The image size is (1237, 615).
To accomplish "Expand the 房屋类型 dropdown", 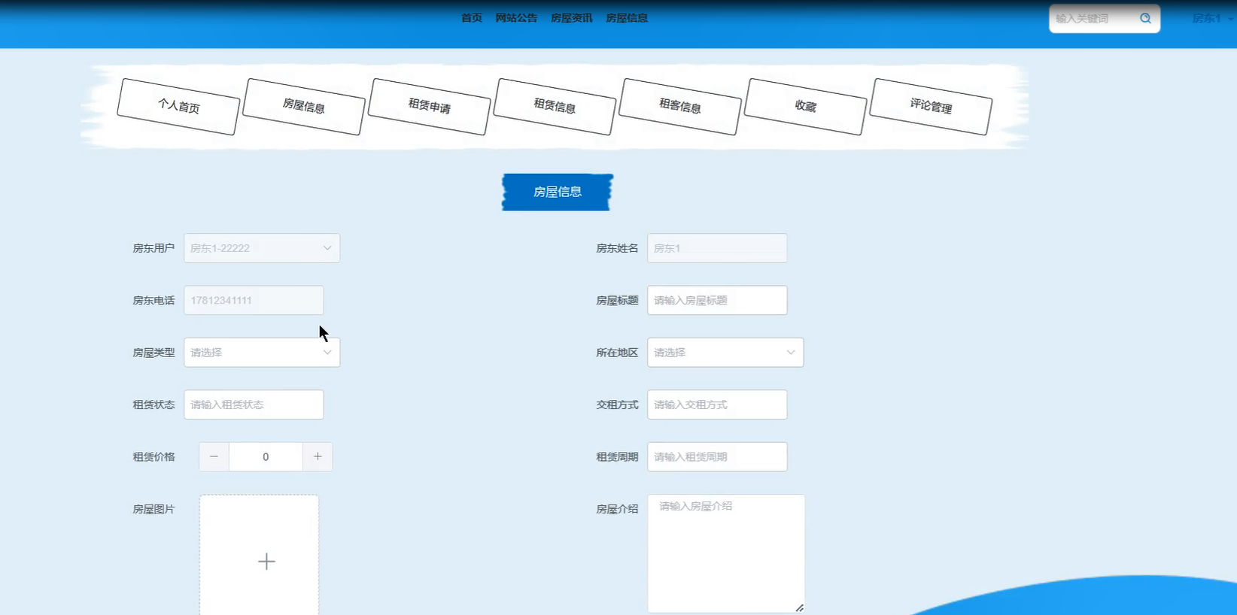I will click(x=262, y=353).
